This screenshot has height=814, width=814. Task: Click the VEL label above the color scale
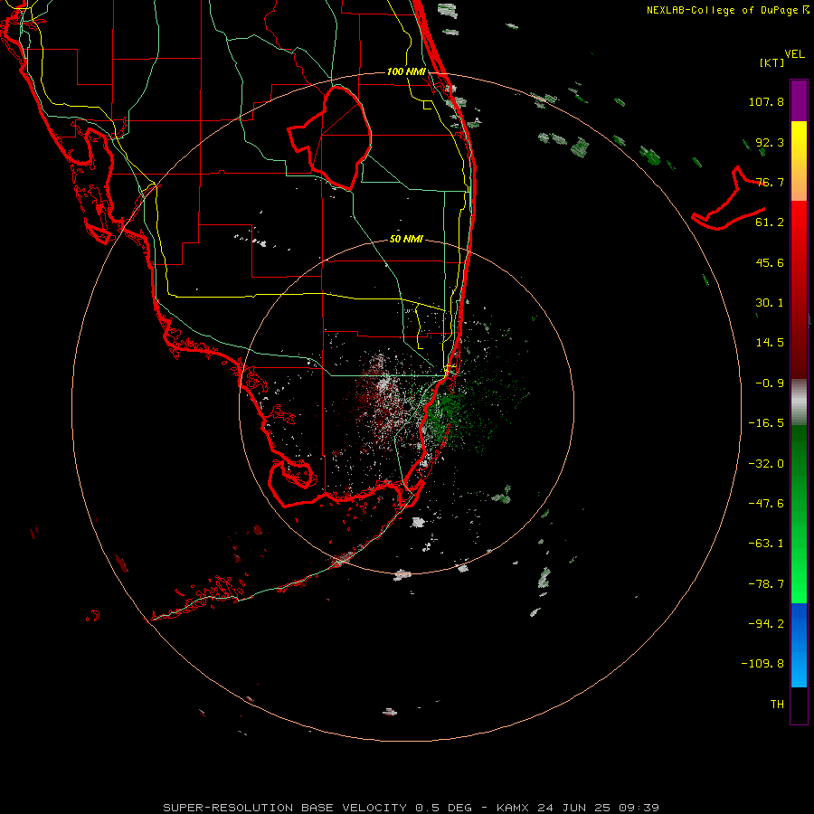(794, 54)
